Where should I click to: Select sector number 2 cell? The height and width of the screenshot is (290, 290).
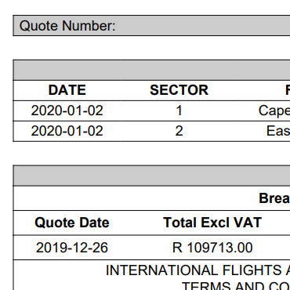point(179,131)
